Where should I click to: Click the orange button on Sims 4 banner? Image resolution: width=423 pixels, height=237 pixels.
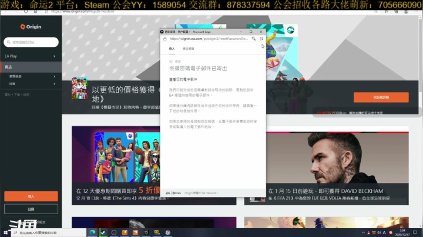pos(381,97)
